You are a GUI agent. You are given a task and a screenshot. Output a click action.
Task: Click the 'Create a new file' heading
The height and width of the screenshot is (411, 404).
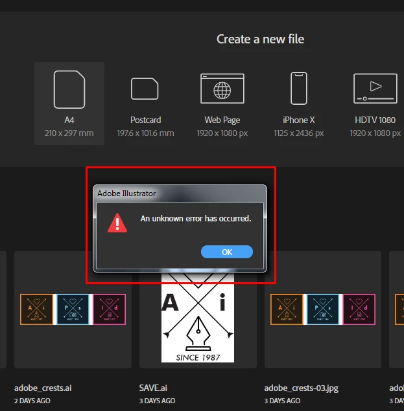coord(260,39)
